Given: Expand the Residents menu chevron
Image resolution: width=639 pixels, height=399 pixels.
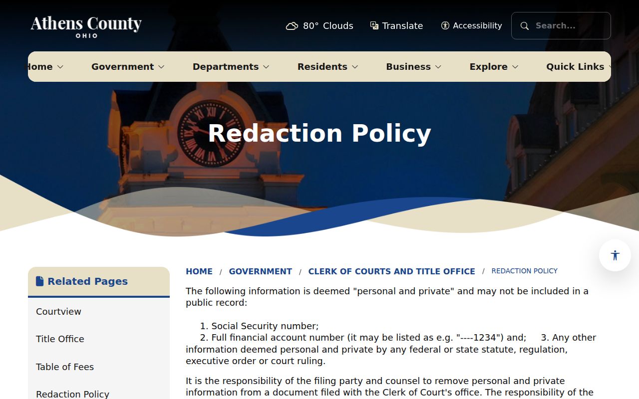Looking at the screenshot, I should (355, 67).
